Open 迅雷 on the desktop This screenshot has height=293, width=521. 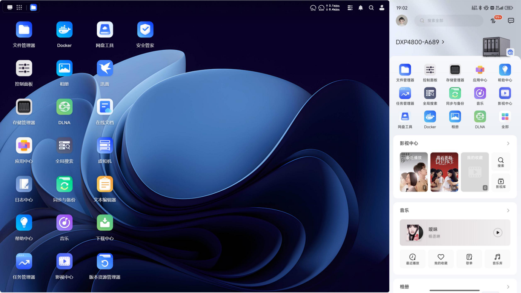105,68
